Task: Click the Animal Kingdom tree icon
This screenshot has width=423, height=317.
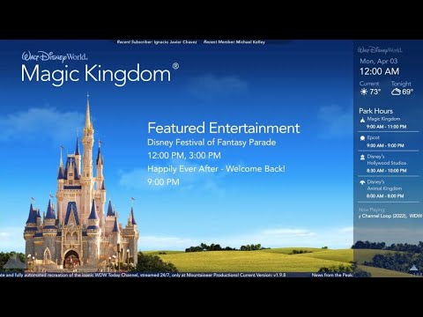Action: coord(362,182)
